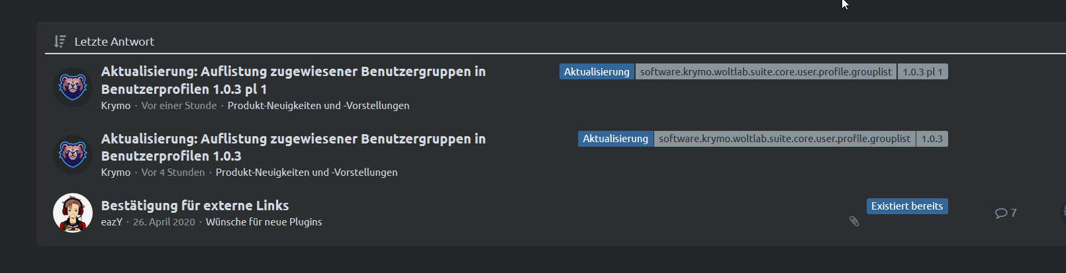Image resolution: width=1066 pixels, height=273 pixels.
Task: Select the 1.0.3 pl 1 version tag
Action: (922, 72)
